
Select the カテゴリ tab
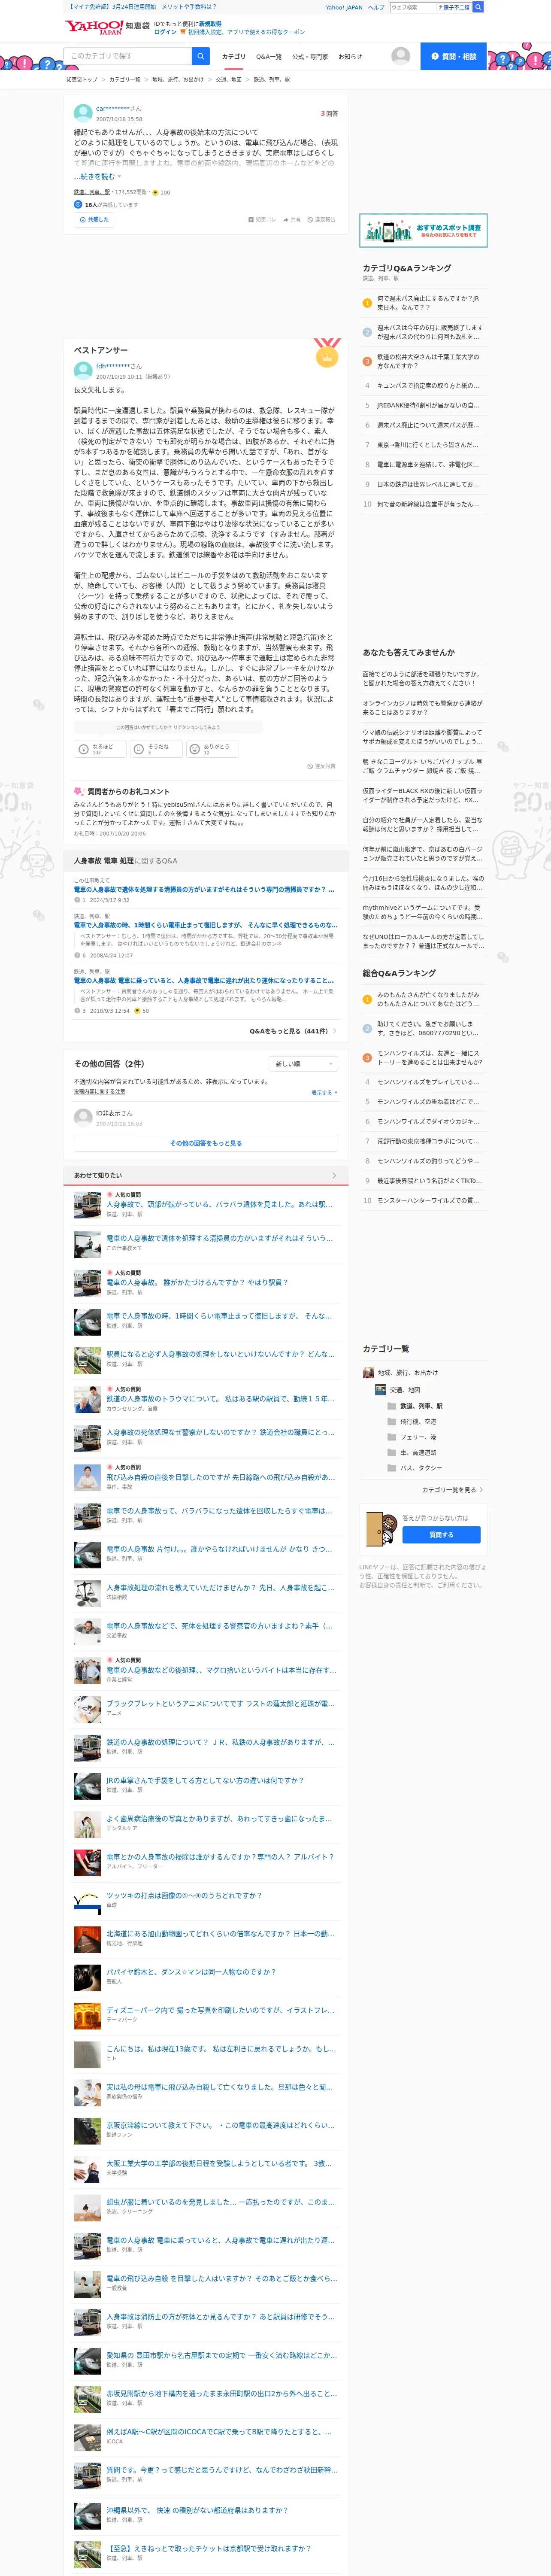point(233,57)
